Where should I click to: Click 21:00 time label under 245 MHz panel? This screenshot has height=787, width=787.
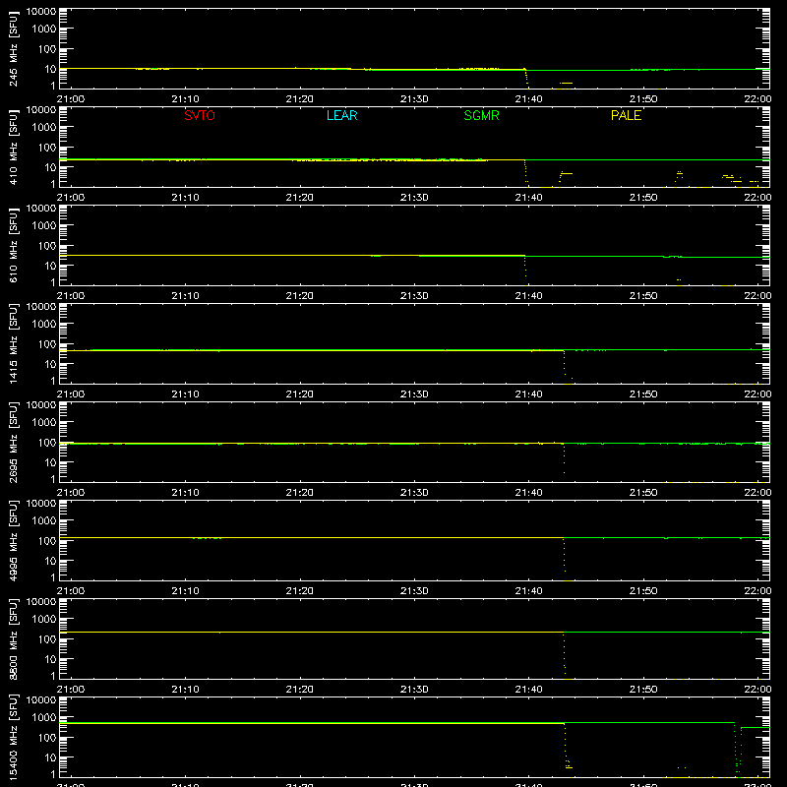71,99
